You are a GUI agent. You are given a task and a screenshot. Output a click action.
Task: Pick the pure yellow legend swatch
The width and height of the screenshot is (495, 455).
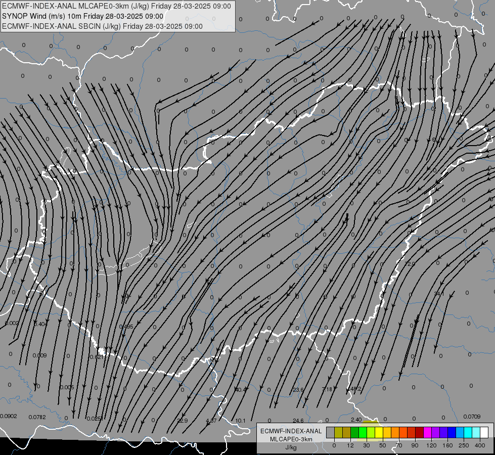pyautogui.click(x=379, y=432)
